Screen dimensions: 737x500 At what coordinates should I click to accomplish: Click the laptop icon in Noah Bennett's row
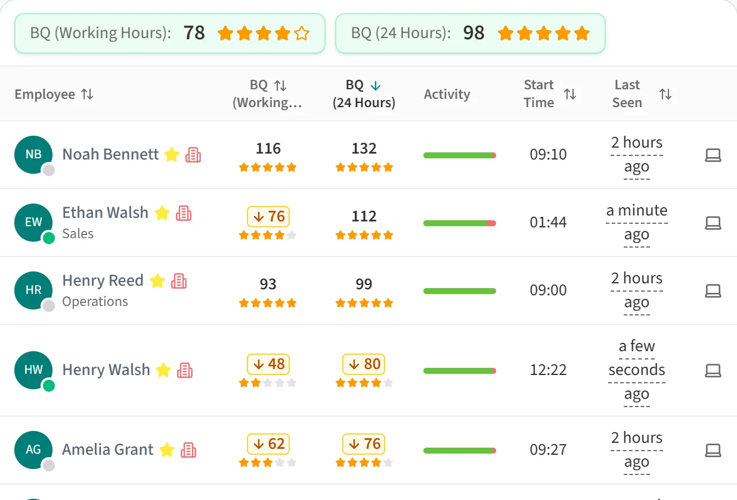pos(713,155)
